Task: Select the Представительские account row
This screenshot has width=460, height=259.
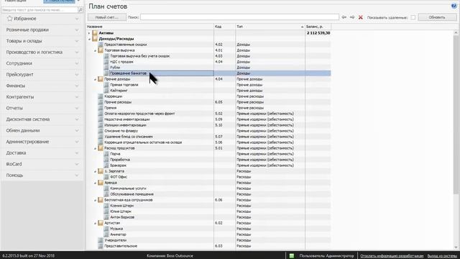Action: (208, 246)
